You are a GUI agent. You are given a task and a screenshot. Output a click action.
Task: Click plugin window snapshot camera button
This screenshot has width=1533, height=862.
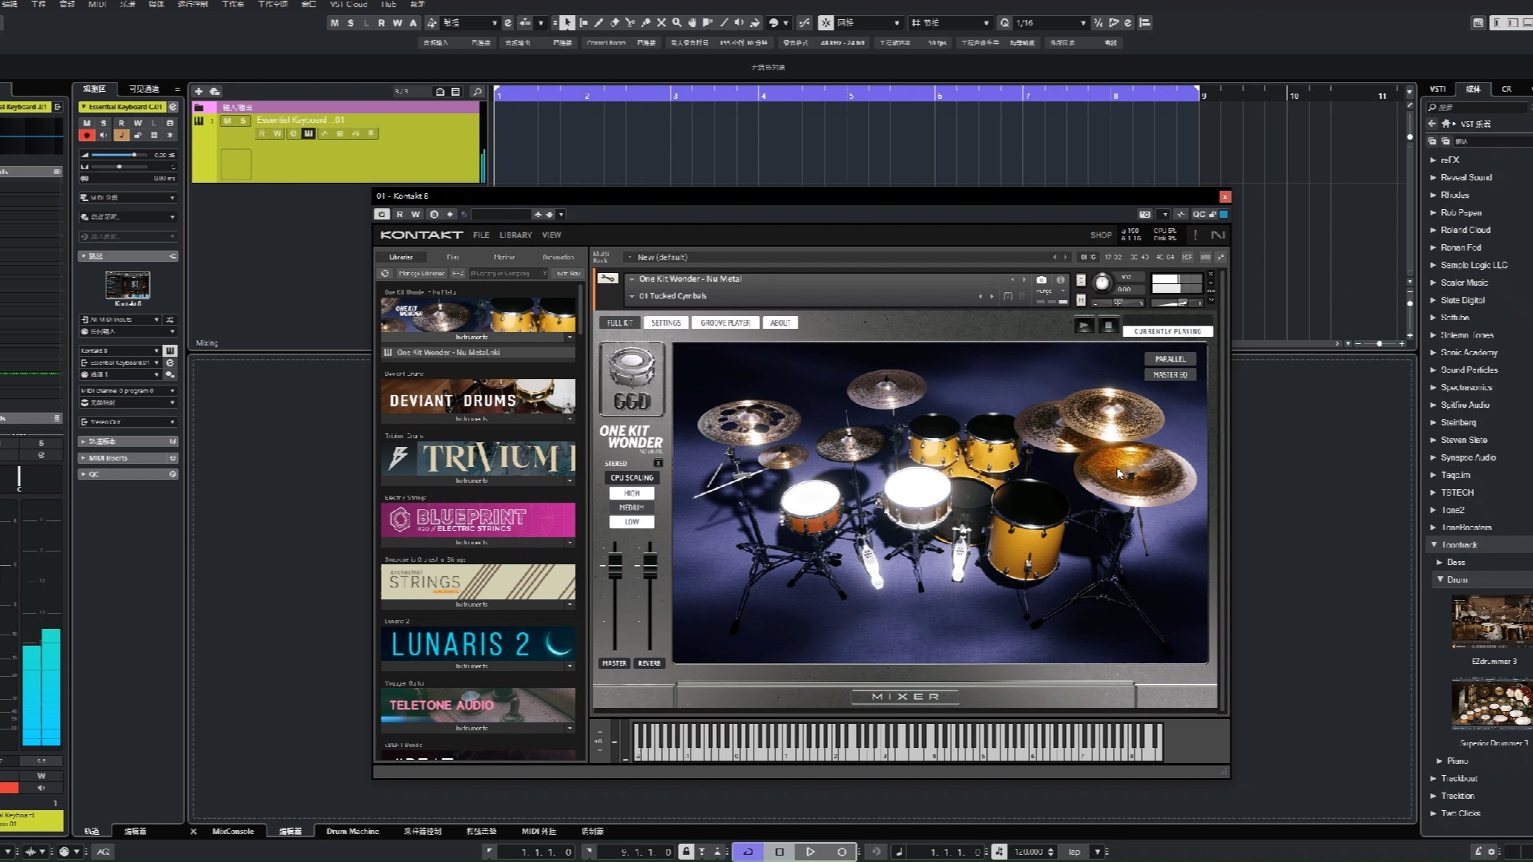click(1145, 214)
